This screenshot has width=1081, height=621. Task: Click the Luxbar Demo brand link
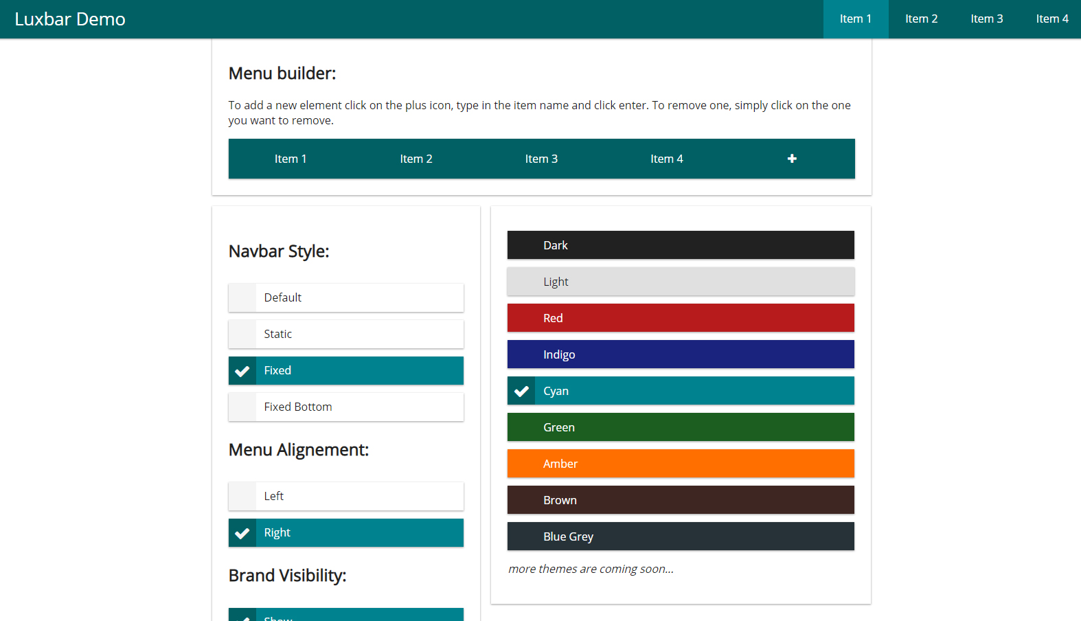pos(70,19)
